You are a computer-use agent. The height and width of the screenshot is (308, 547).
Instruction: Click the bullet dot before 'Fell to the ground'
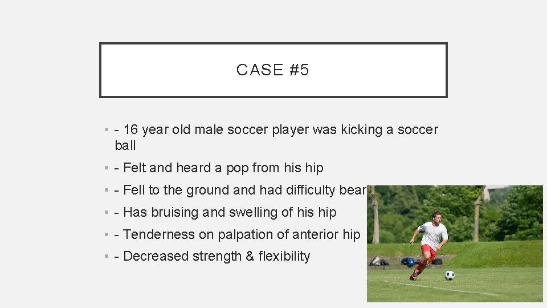point(107,190)
